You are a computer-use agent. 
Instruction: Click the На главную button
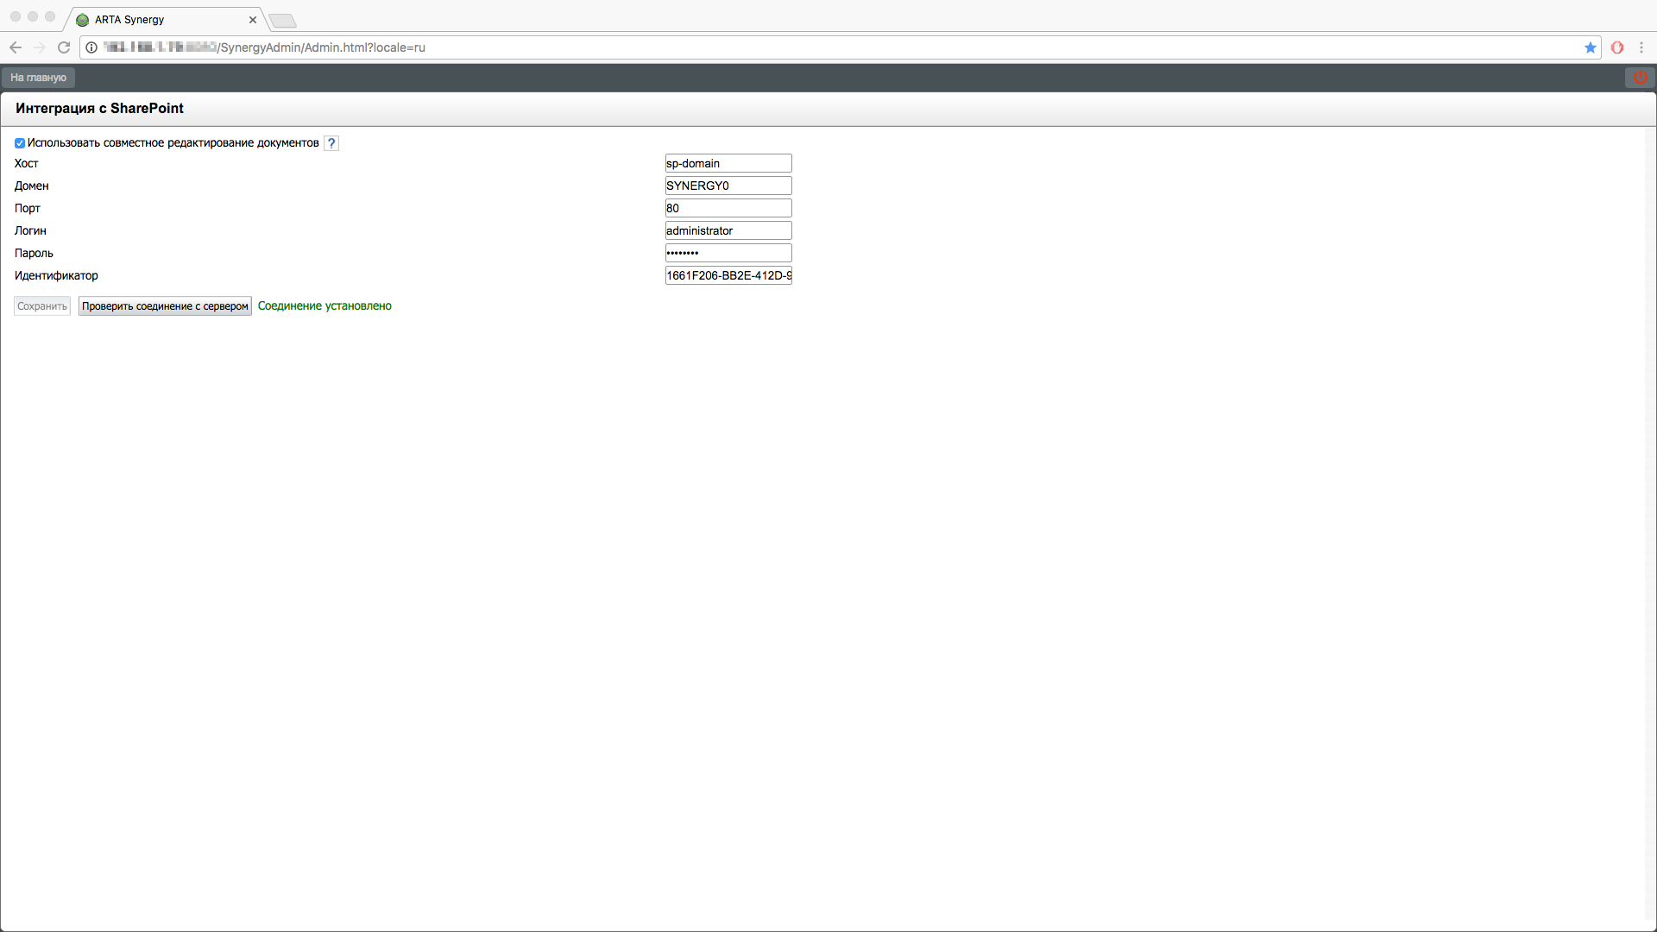tap(38, 78)
